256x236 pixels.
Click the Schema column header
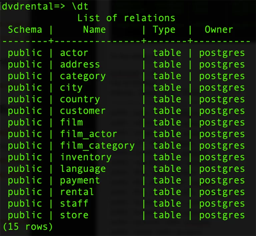click(x=25, y=30)
